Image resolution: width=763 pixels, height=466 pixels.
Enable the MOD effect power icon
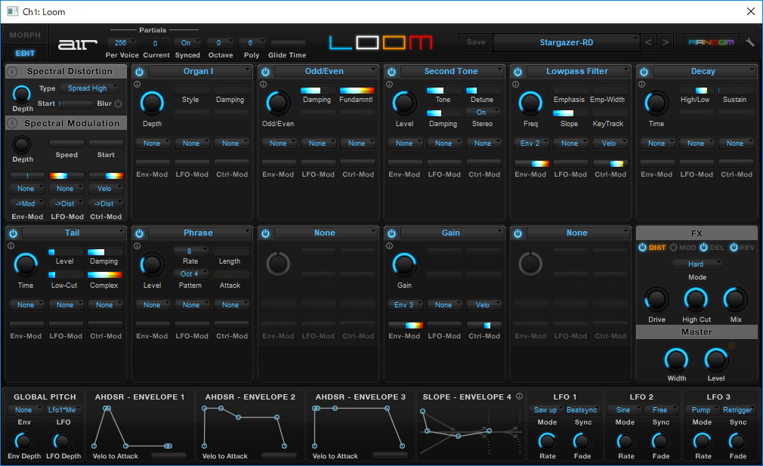[x=673, y=247]
